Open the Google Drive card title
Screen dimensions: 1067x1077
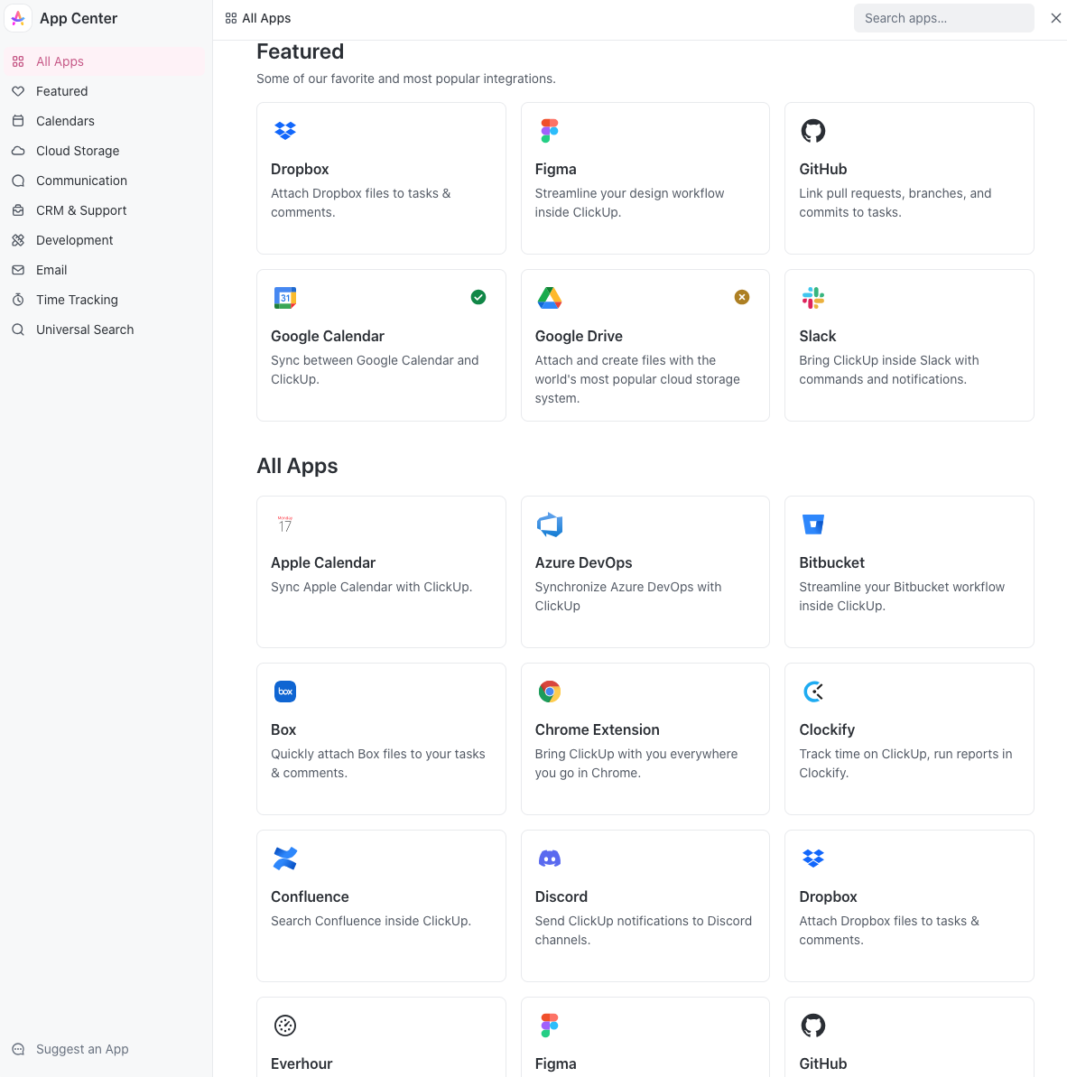tap(578, 336)
